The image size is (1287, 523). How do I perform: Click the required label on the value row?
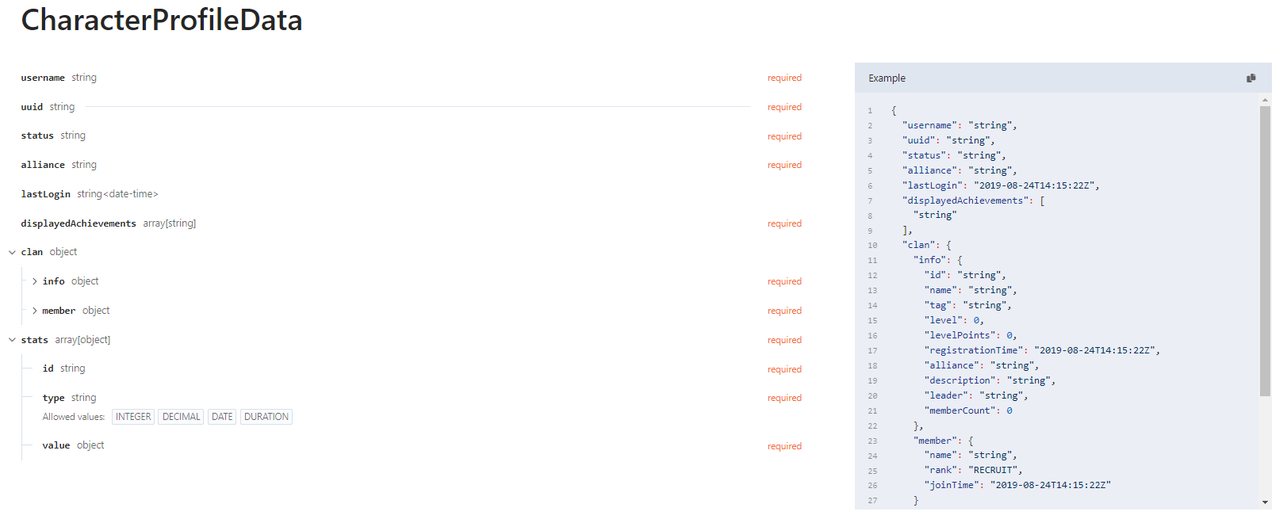coord(784,446)
